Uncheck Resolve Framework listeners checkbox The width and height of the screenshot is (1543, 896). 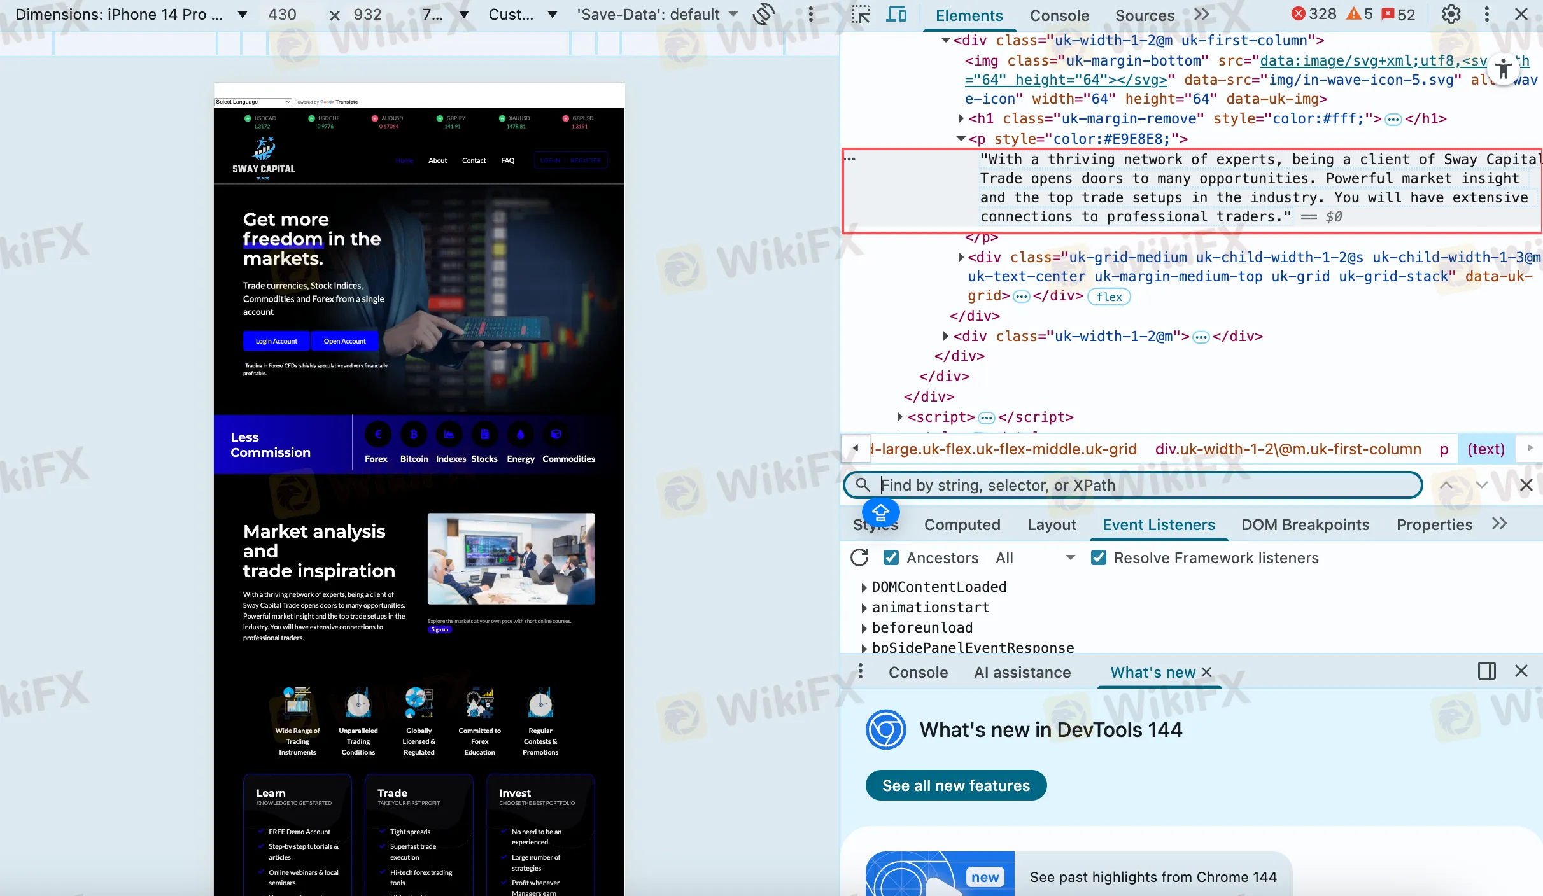(x=1098, y=557)
